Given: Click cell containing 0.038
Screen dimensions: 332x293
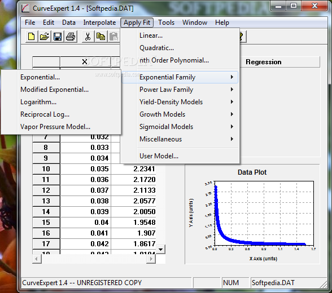Looking at the screenshot, I should [x=86, y=201].
